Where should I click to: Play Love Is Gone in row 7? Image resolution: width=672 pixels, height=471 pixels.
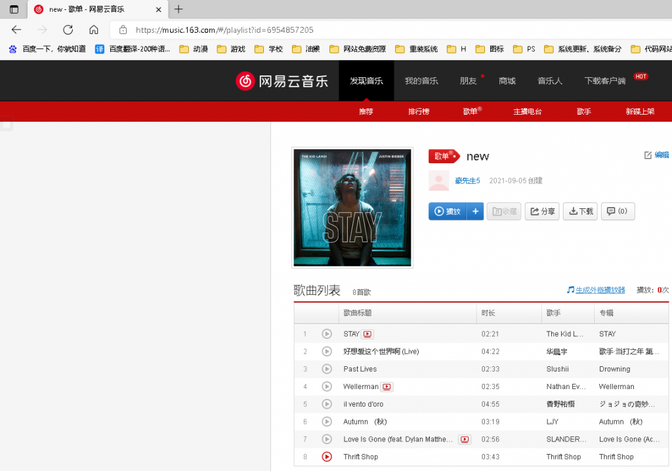point(327,439)
